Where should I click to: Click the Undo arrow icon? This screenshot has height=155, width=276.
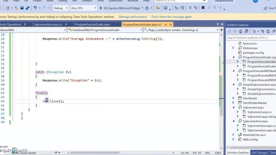click(35, 8)
